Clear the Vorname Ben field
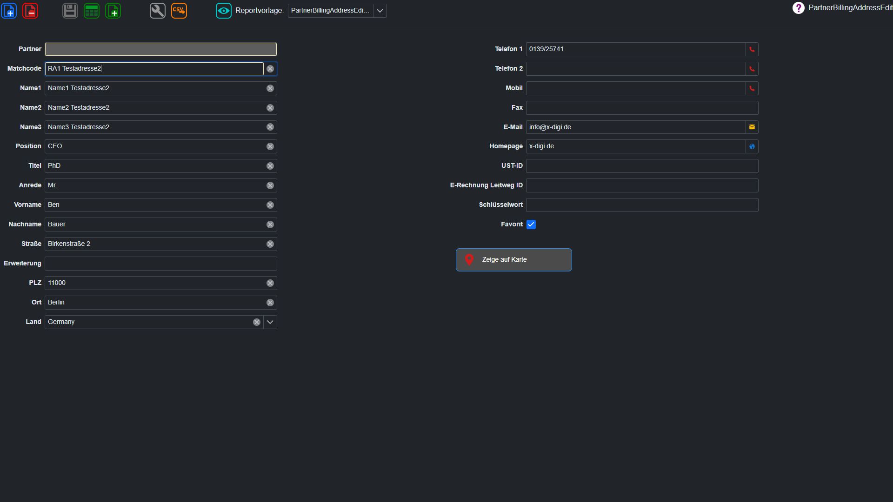The height and width of the screenshot is (502, 893). click(270, 205)
